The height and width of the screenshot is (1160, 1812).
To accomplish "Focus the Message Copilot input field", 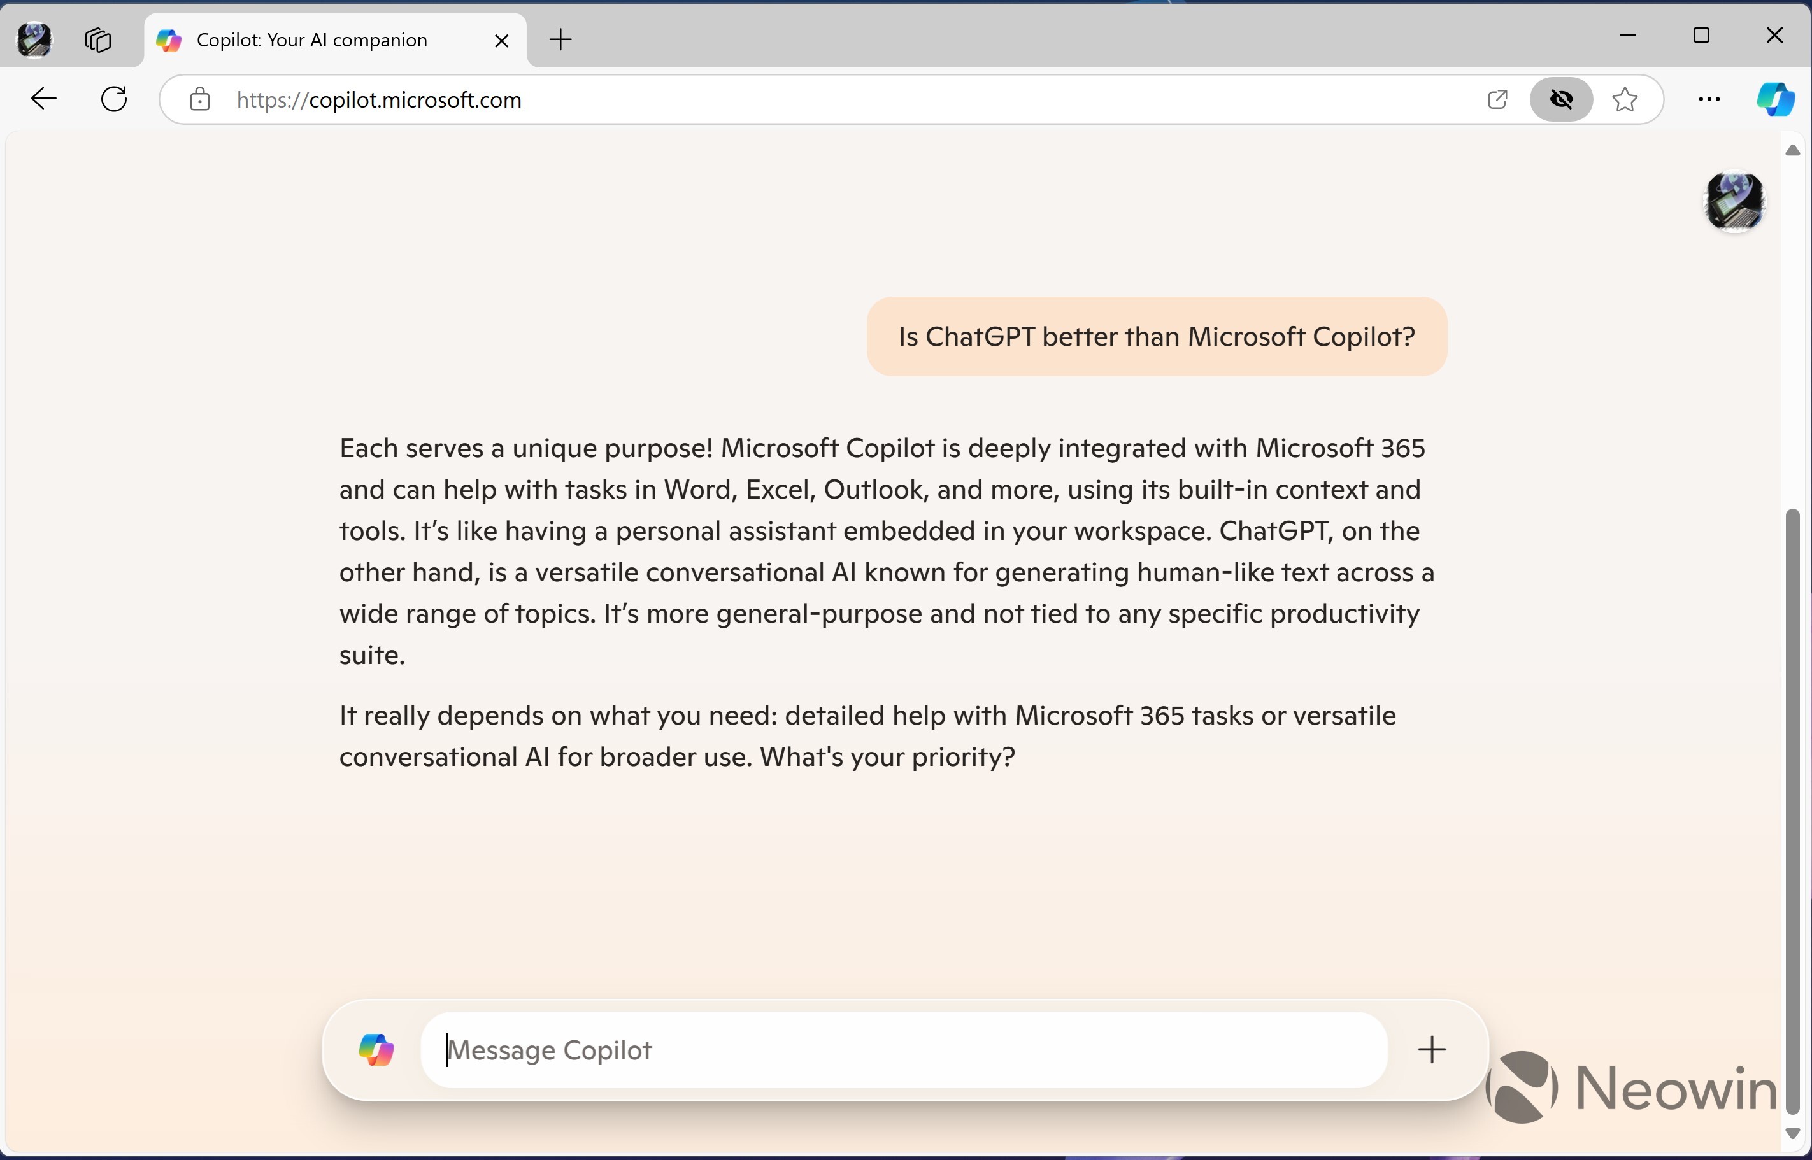I will tap(904, 1049).
